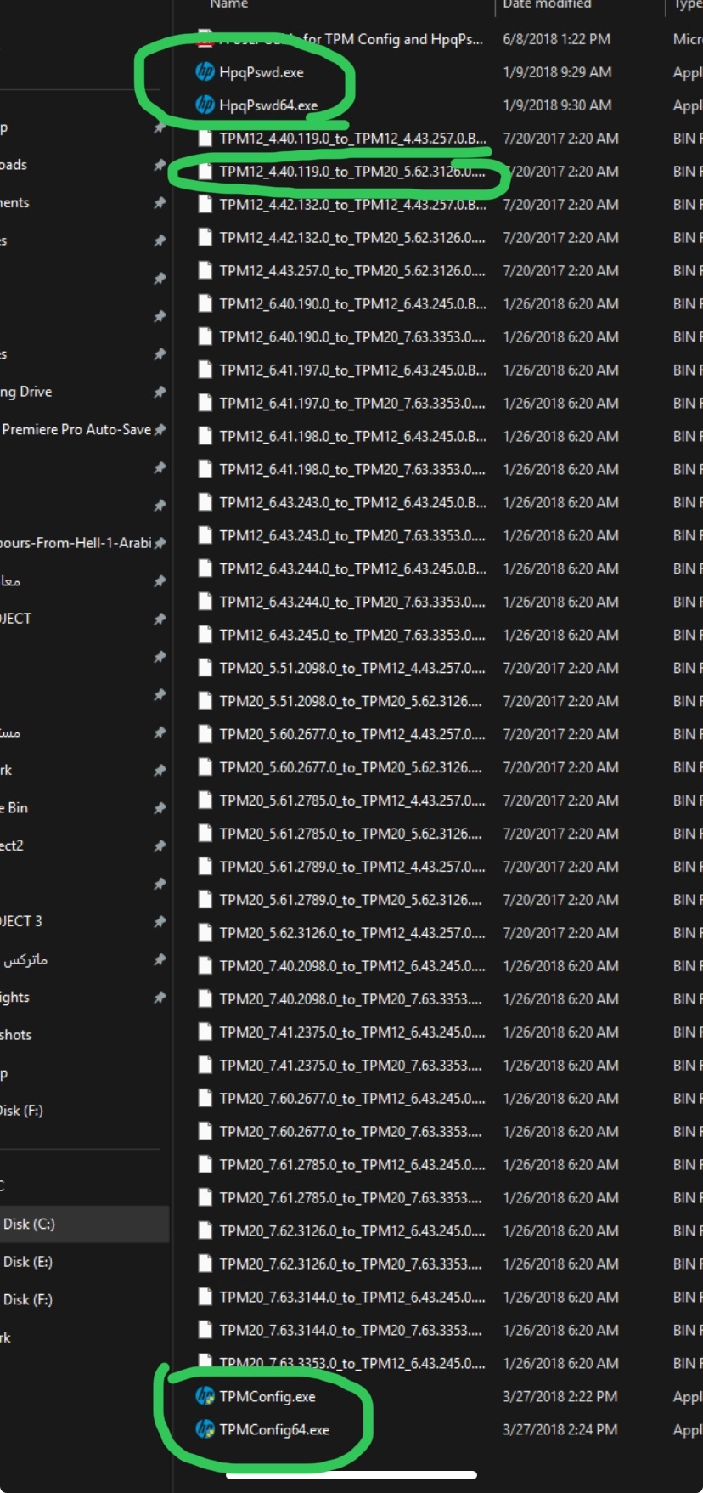Click the pin icon beside ours-From-Hell-1-Arabi
The width and height of the screenshot is (703, 1493).
(160, 543)
